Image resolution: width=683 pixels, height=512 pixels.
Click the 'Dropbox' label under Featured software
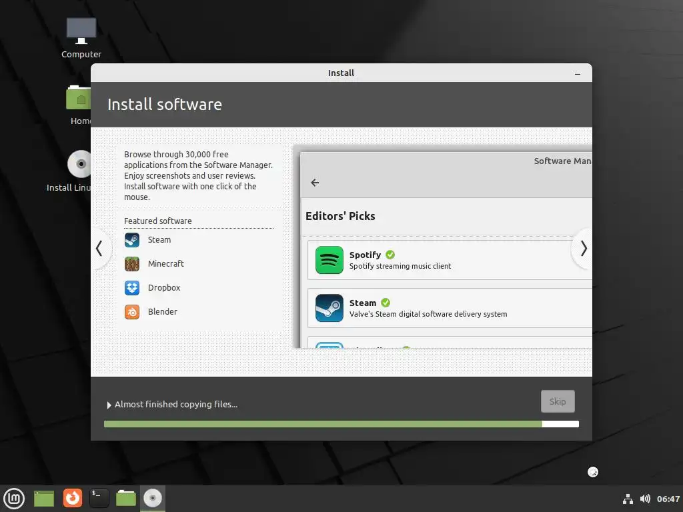(164, 288)
